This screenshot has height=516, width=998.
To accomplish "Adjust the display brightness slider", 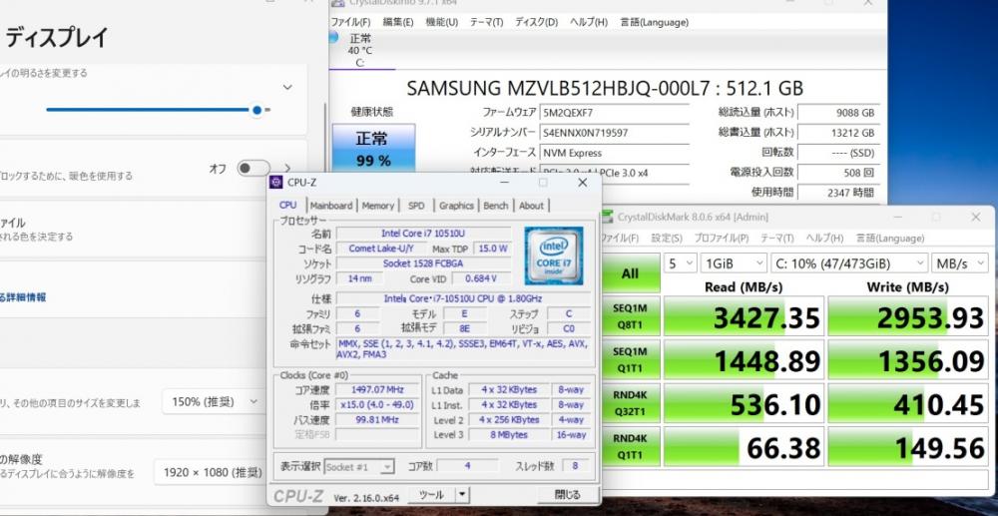I will coord(158,110).
